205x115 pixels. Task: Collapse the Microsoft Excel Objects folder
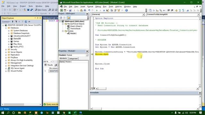coord(63,24)
